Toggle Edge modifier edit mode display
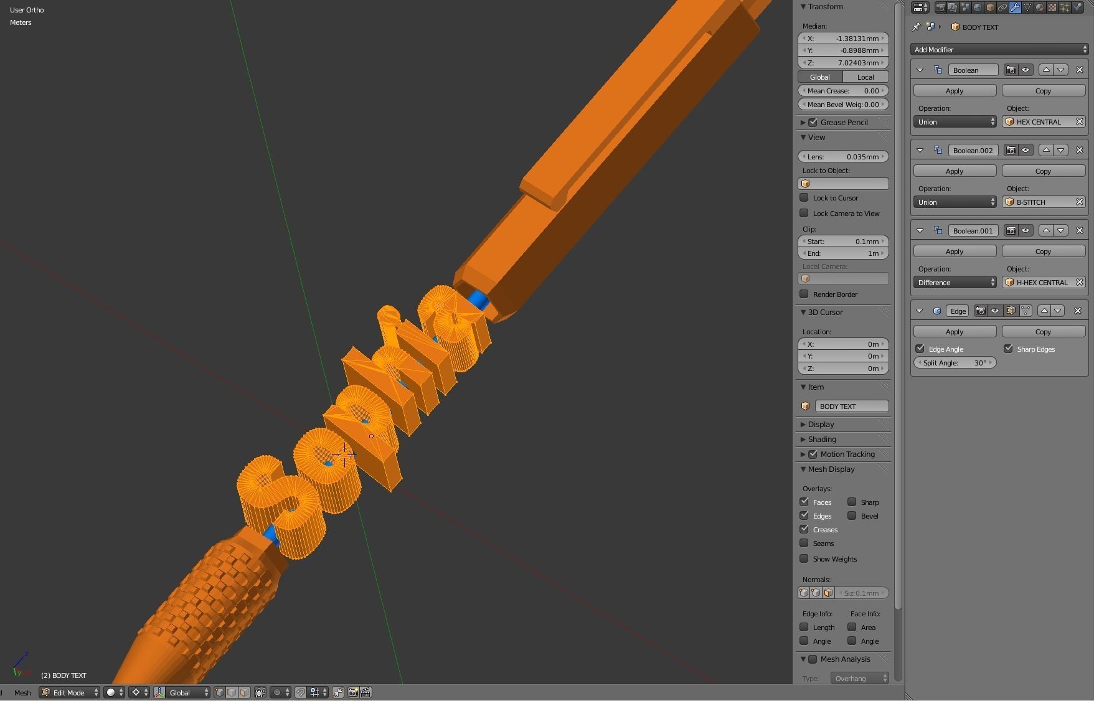 [1010, 311]
